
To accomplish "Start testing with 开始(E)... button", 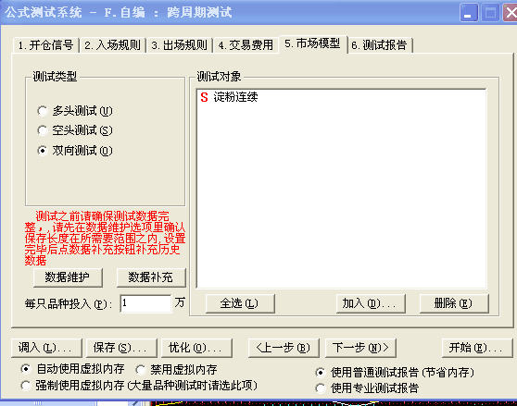I will point(477,348).
